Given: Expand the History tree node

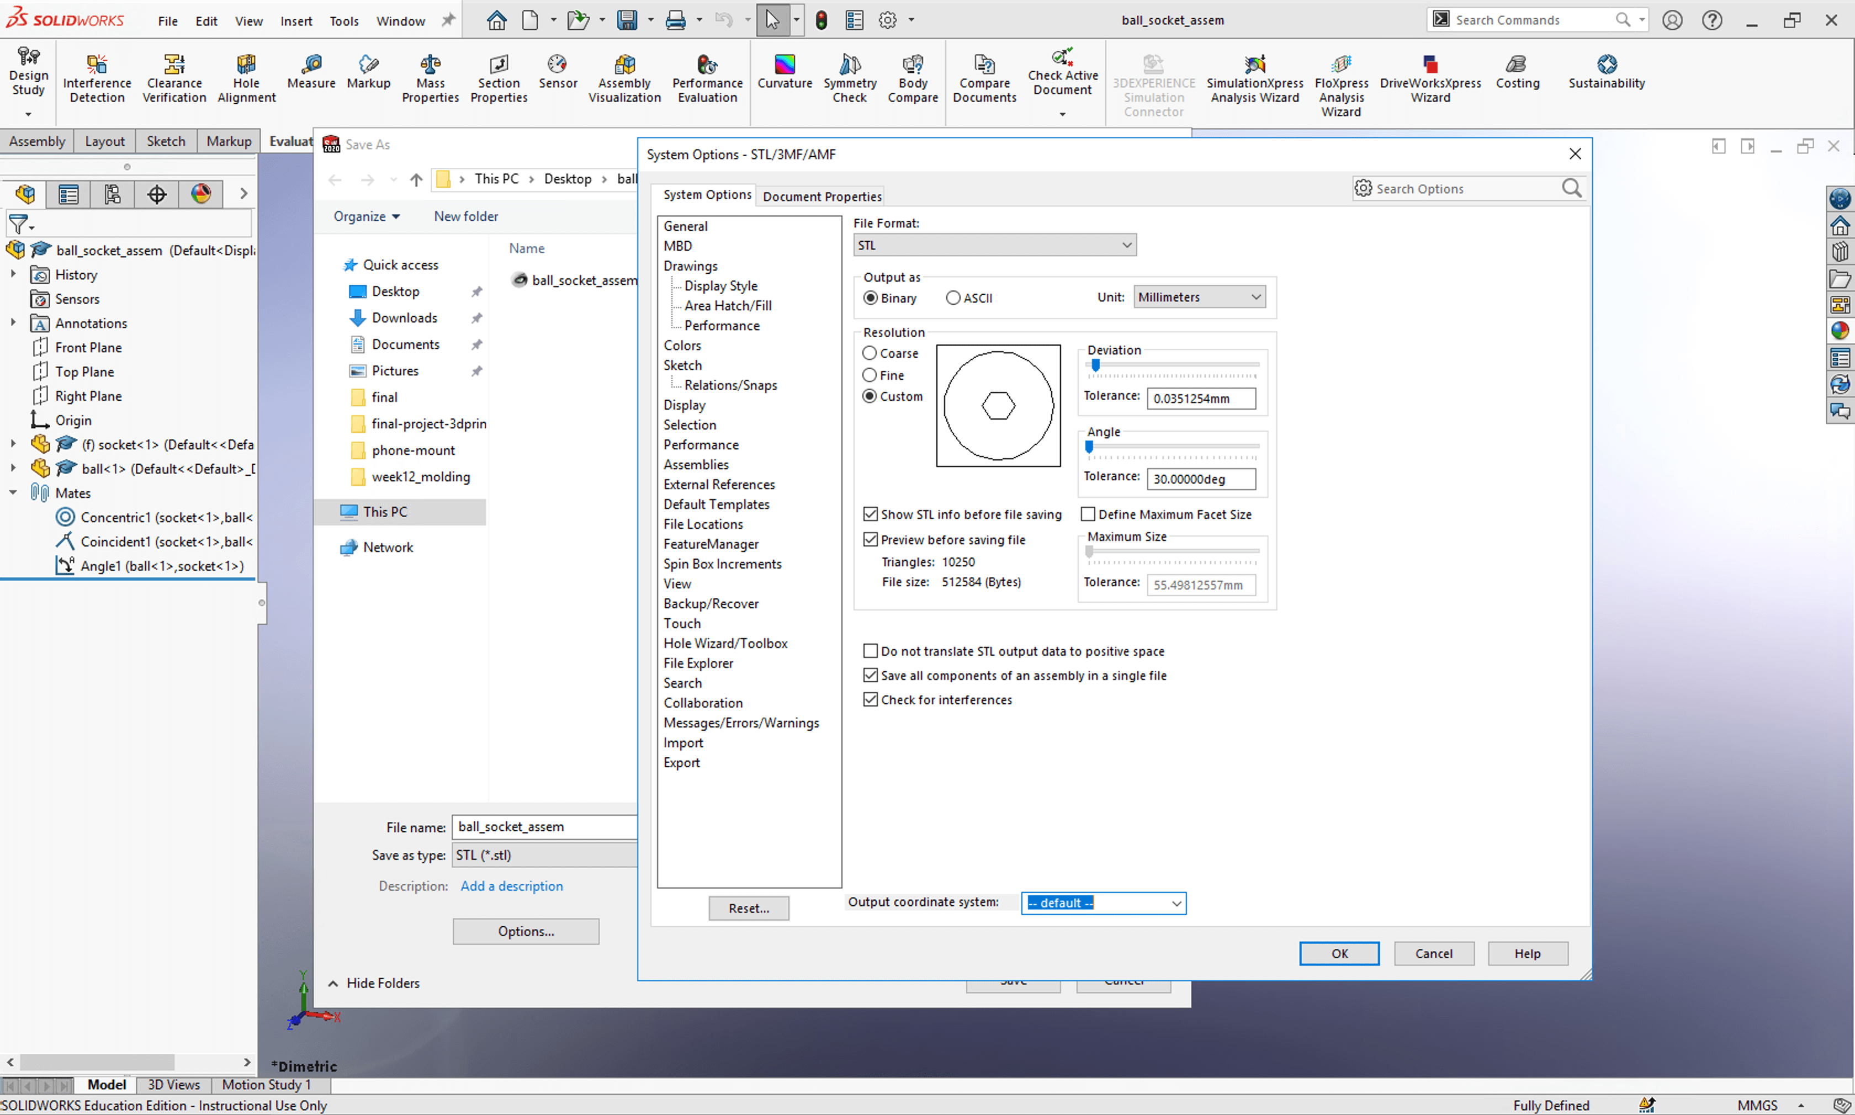Looking at the screenshot, I should (x=13, y=274).
